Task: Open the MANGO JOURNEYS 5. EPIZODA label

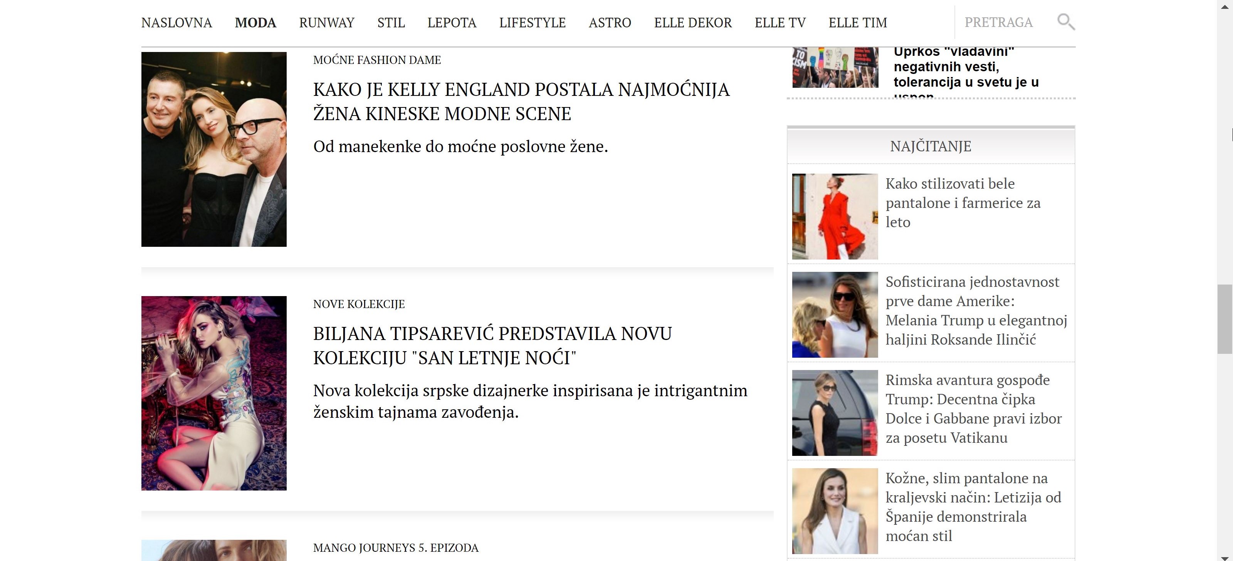Action: tap(396, 548)
